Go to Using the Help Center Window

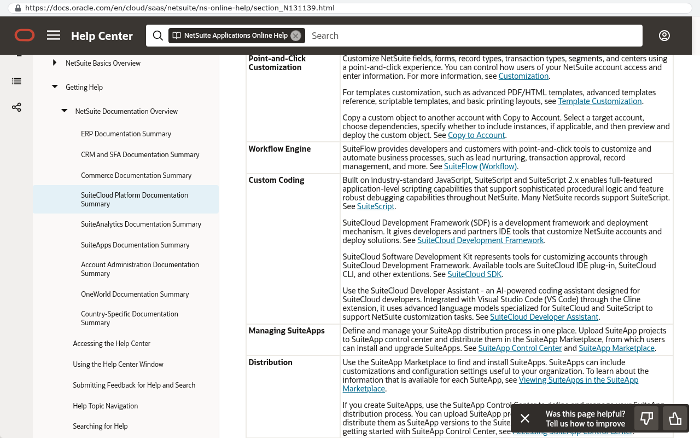click(x=118, y=364)
